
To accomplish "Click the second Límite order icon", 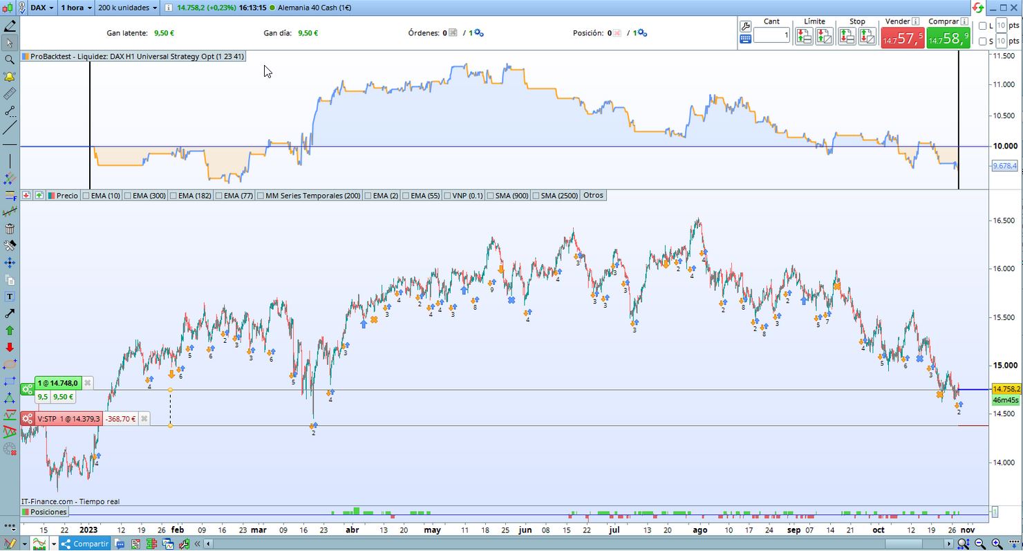I will [x=825, y=37].
